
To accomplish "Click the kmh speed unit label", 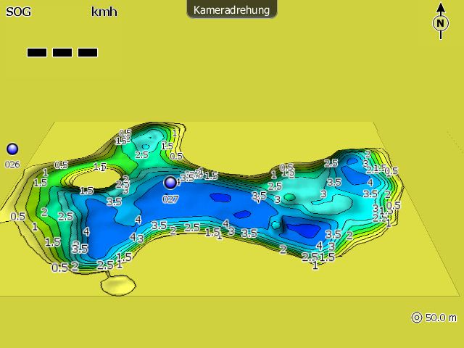I will 104,12.
